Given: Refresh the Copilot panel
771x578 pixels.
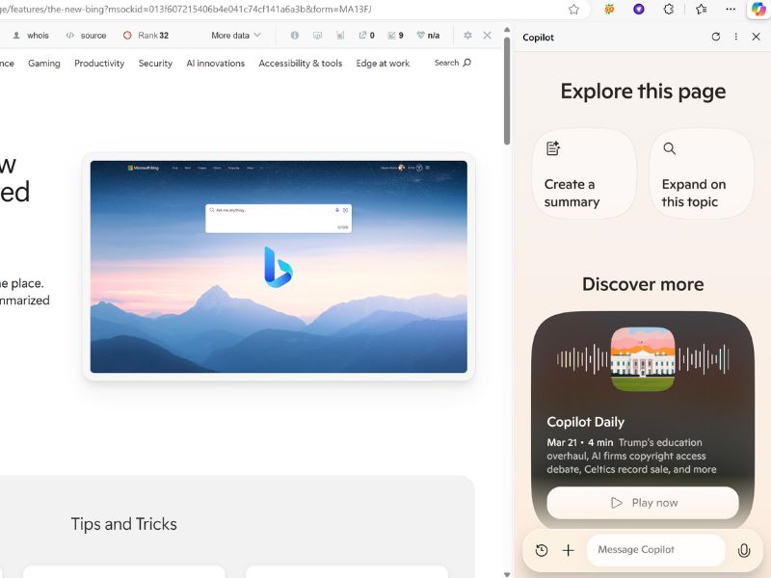Looking at the screenshot, I should (715, 37).
